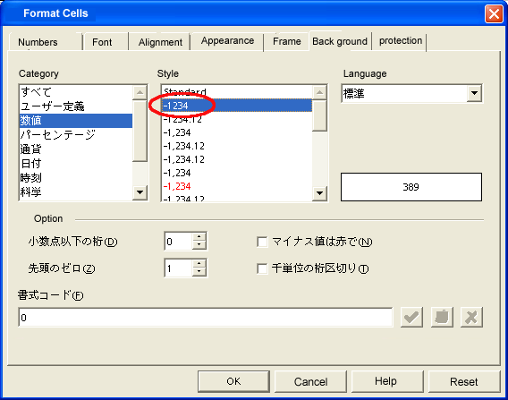The width and height of the screenshot is (508, 400).
Task: Click the 書式コード format code field
Action: point(206,318)
